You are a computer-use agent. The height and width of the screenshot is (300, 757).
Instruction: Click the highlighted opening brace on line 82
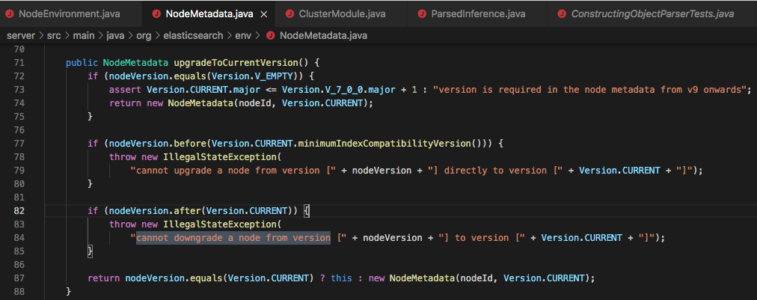pyautogui.click(x=307, y=211)
